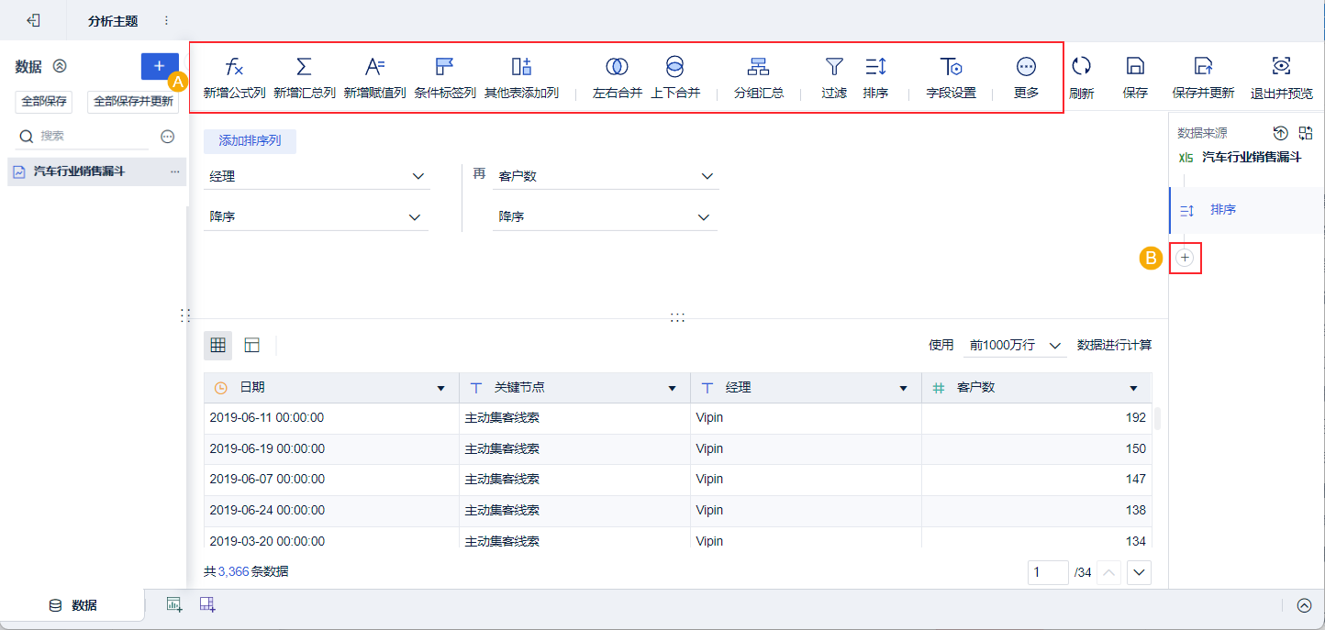Click 新增公式列 tool
This screenshot has height=630, width=1325.
point(234,77)
